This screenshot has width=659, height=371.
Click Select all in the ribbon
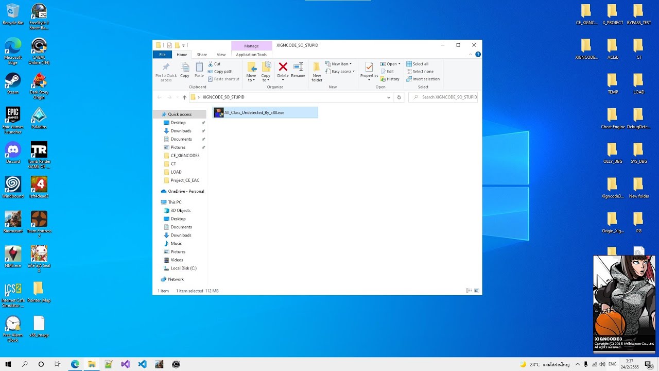(417, 64)
